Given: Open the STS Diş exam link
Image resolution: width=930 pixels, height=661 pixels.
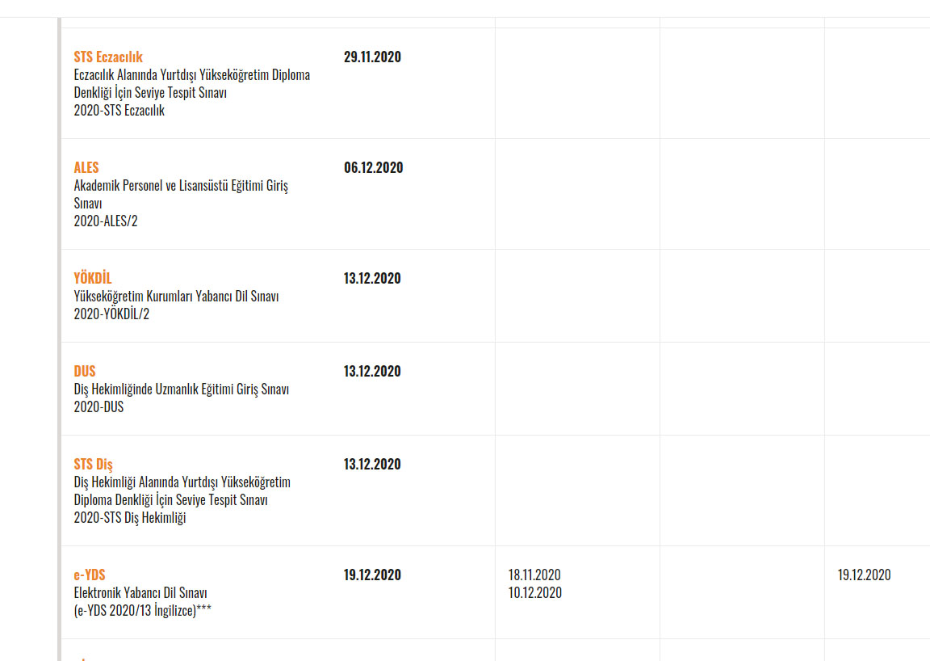Looking at the screenshot, I should tap(93, 465).
